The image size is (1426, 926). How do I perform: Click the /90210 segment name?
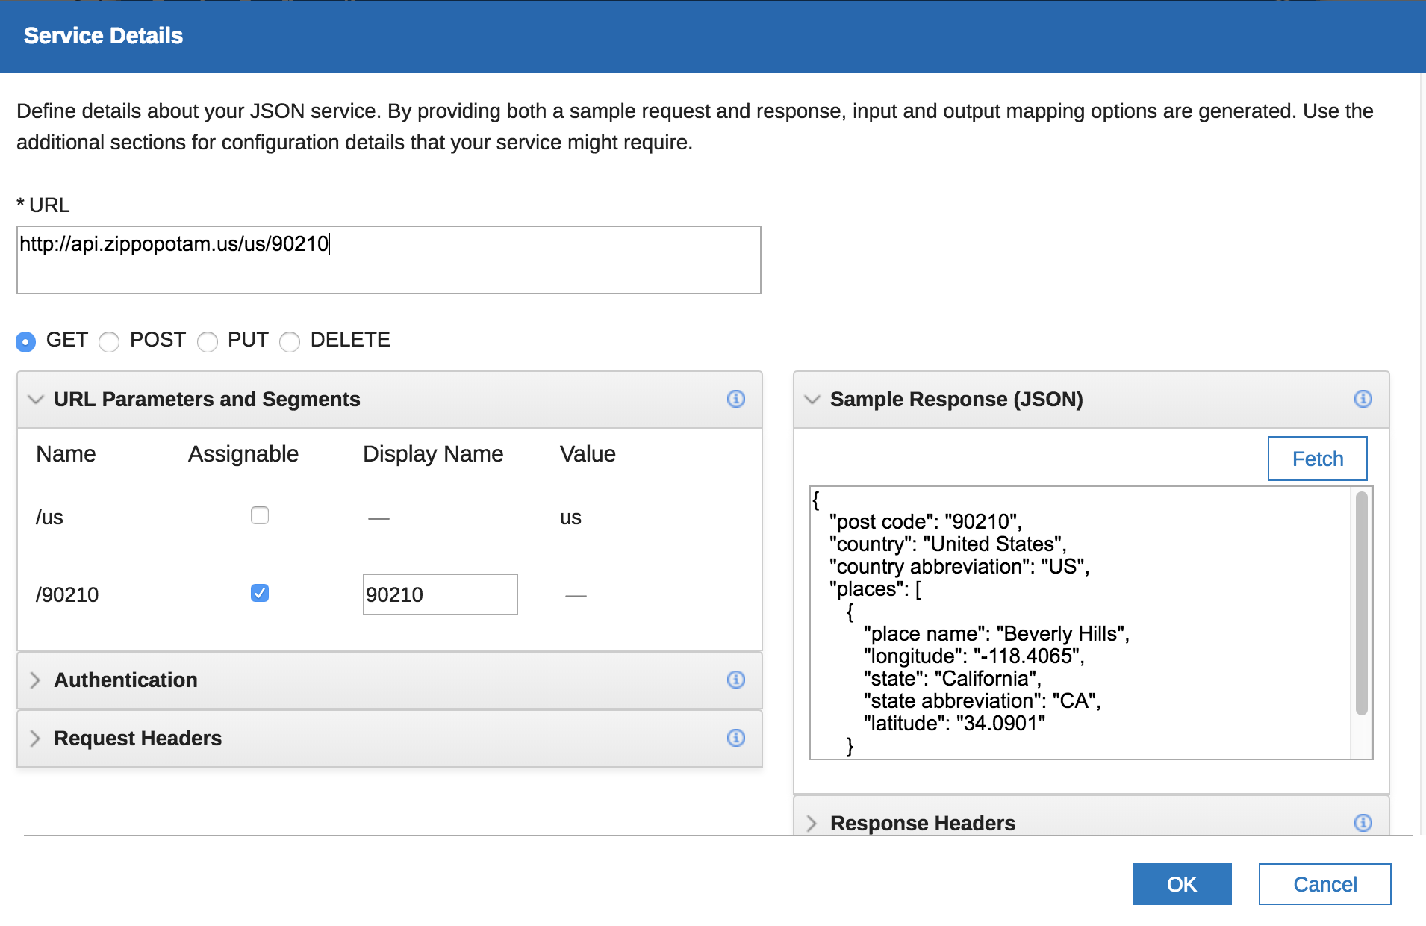pyautogui.click(x=67, y=595)
